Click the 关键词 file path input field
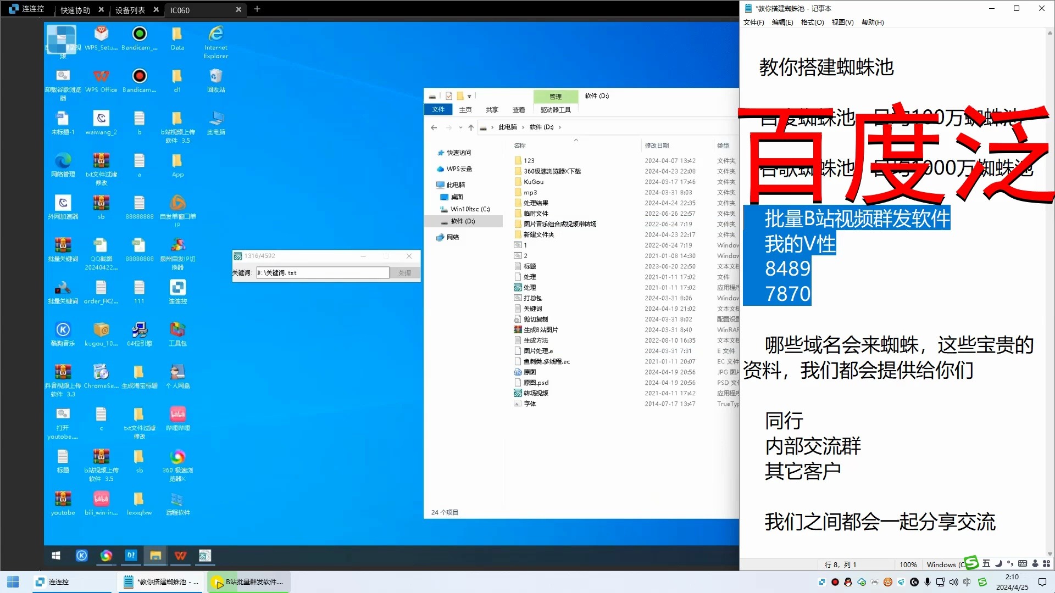 tap(323, 273)
